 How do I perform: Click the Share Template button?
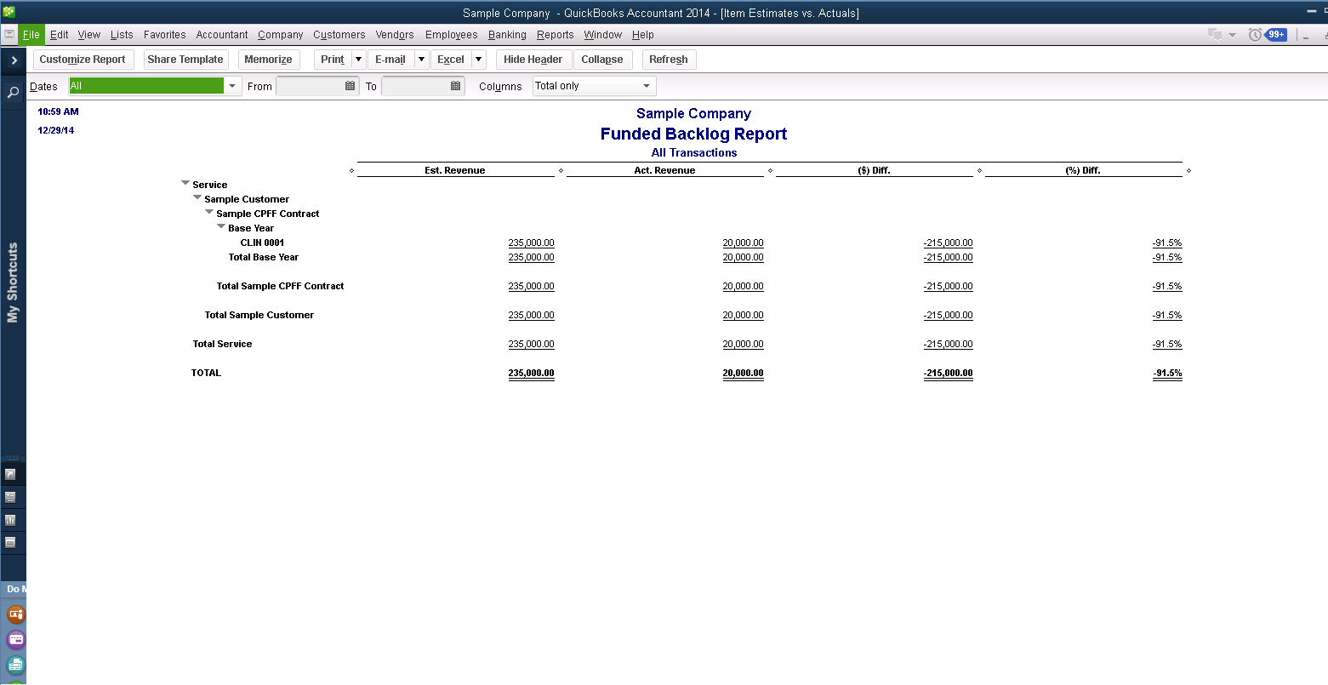click(x=185, y=60)
